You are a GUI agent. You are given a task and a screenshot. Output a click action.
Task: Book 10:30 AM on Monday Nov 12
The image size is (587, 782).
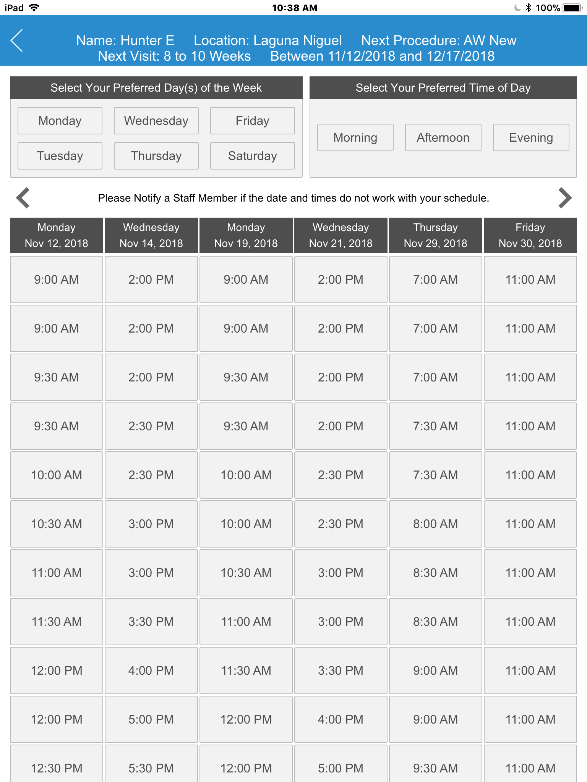57,524
